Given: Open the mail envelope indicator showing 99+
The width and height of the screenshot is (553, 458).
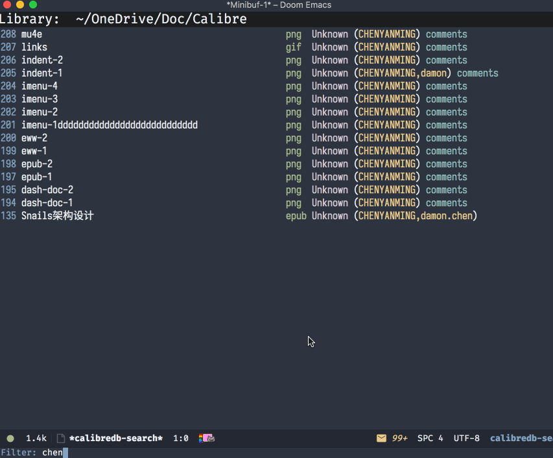Looking at the screenshot, I should point(388,438).
